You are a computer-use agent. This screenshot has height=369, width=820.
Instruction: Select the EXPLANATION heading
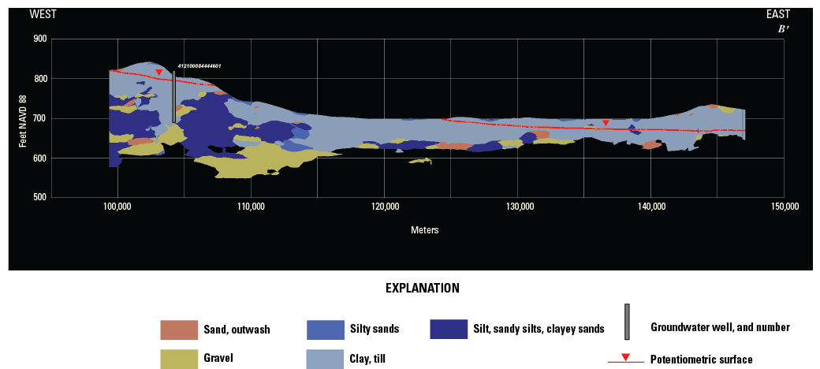tap(422, 289)
